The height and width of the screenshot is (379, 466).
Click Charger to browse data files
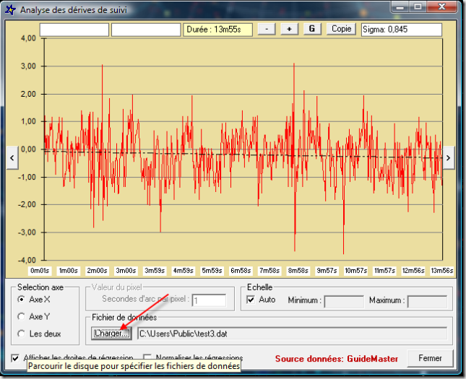tap(111, 334)
